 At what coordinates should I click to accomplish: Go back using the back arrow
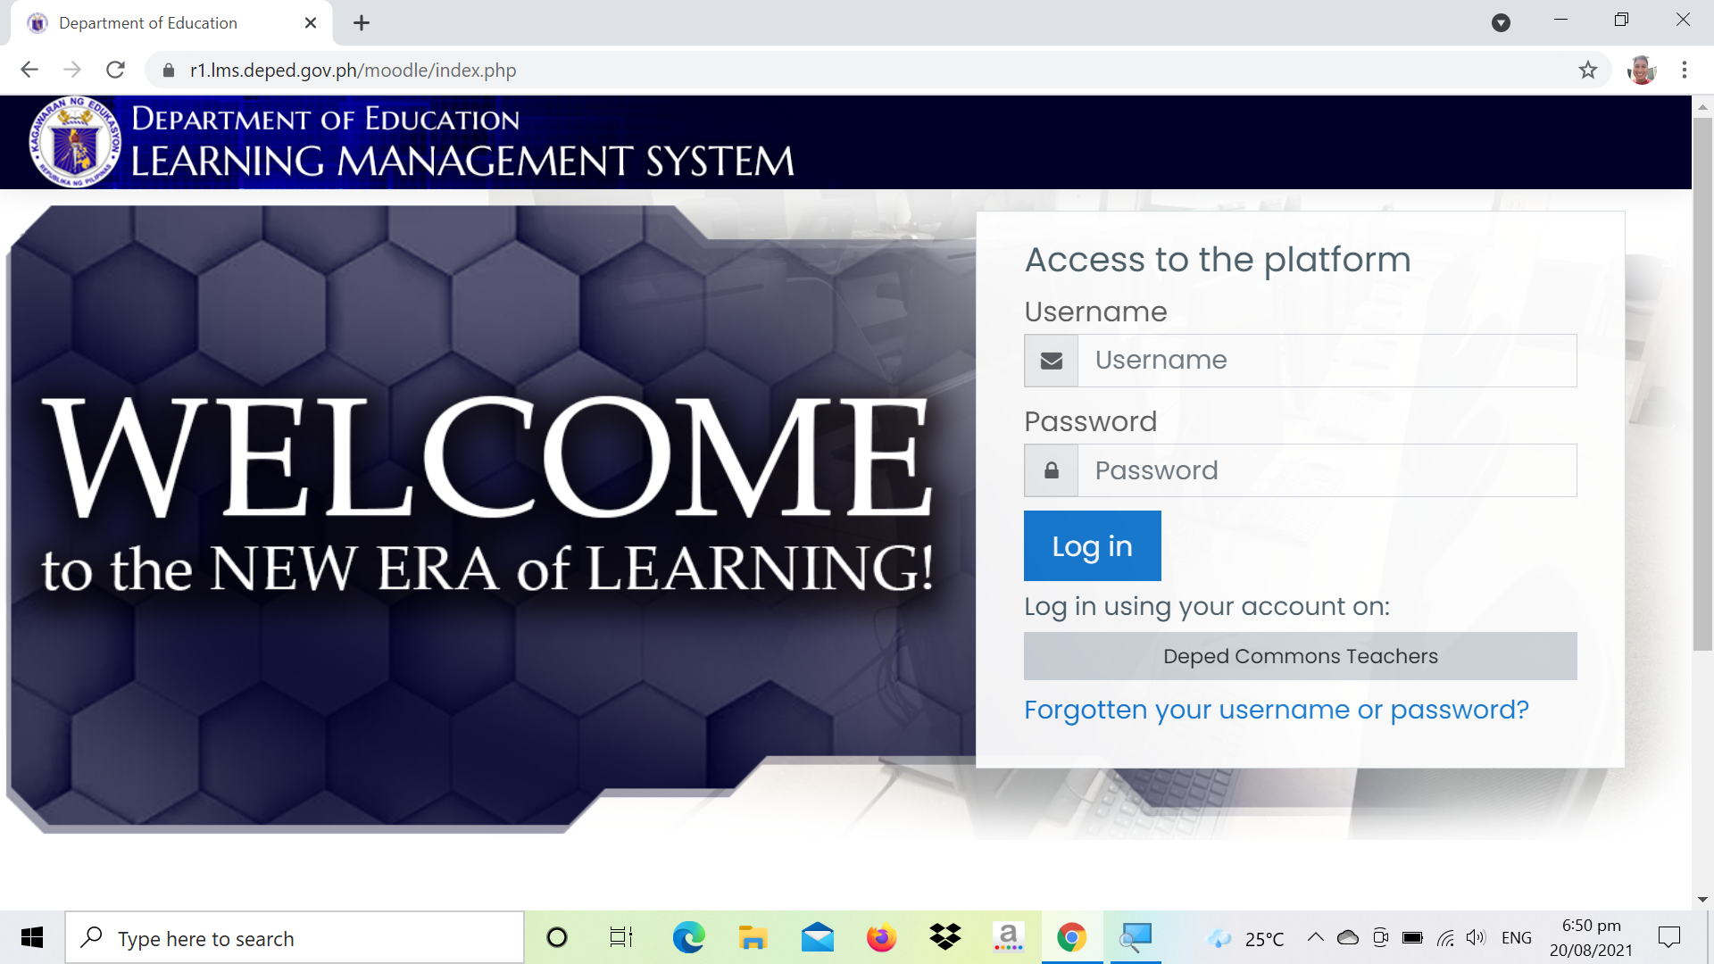pos(29,70)
